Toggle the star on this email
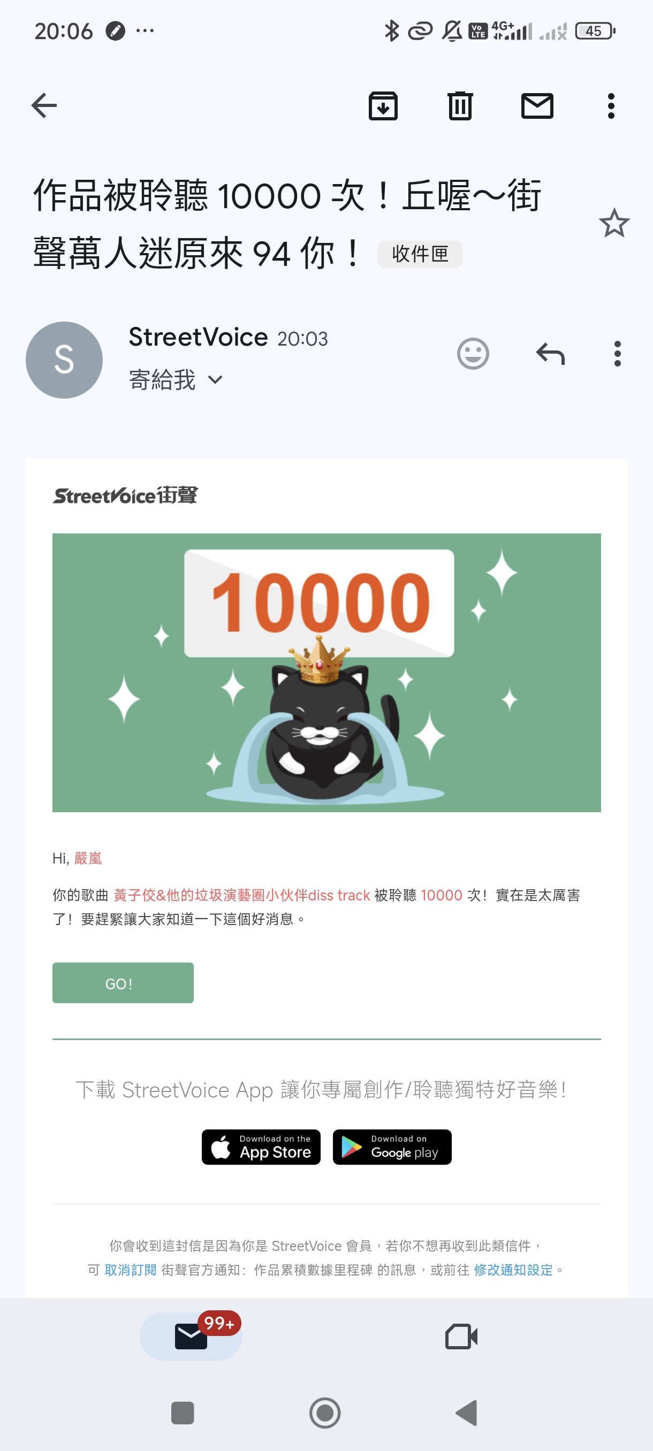This screenshot has height=1451, width=653. 614,223
